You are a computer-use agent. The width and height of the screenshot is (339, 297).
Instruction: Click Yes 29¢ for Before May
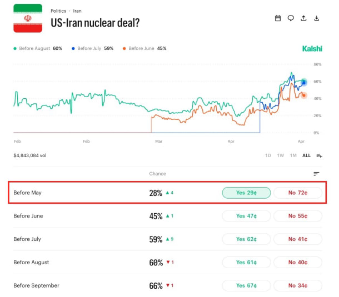246,193
